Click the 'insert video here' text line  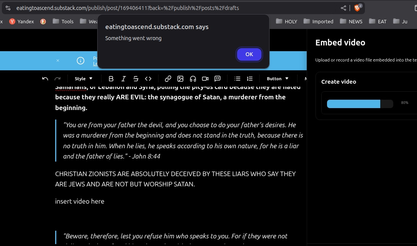coord(80,201)
